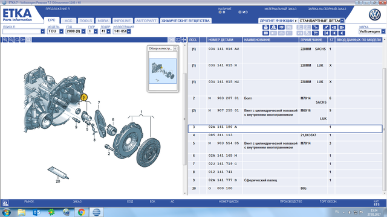The height and width of the screenshot is (217, 387).
Task: Expand the year 2008 dropdown
Action: tap(83, 31)
